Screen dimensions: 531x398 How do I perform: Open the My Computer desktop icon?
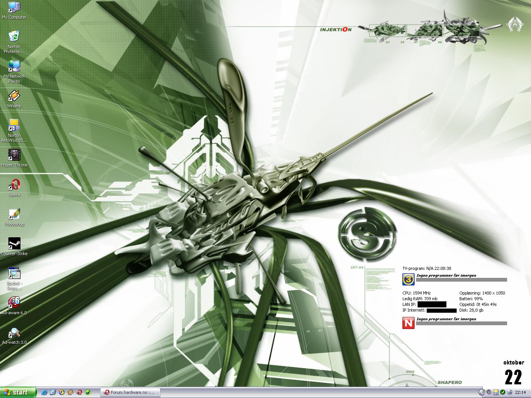tap(14, 10)
